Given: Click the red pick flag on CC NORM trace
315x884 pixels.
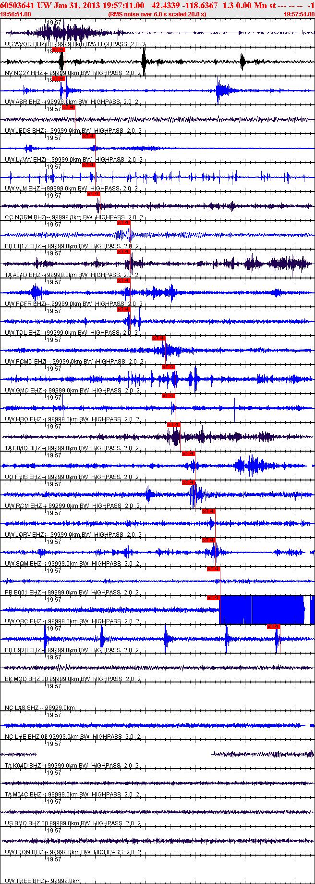Looking at the screenshot, I should click(x=93, y=194).
